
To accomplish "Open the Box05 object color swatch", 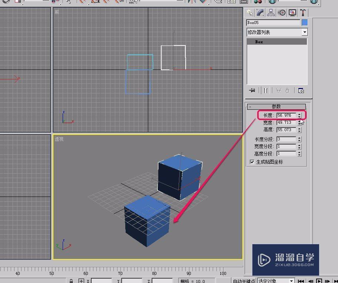I will pos(305,22).
